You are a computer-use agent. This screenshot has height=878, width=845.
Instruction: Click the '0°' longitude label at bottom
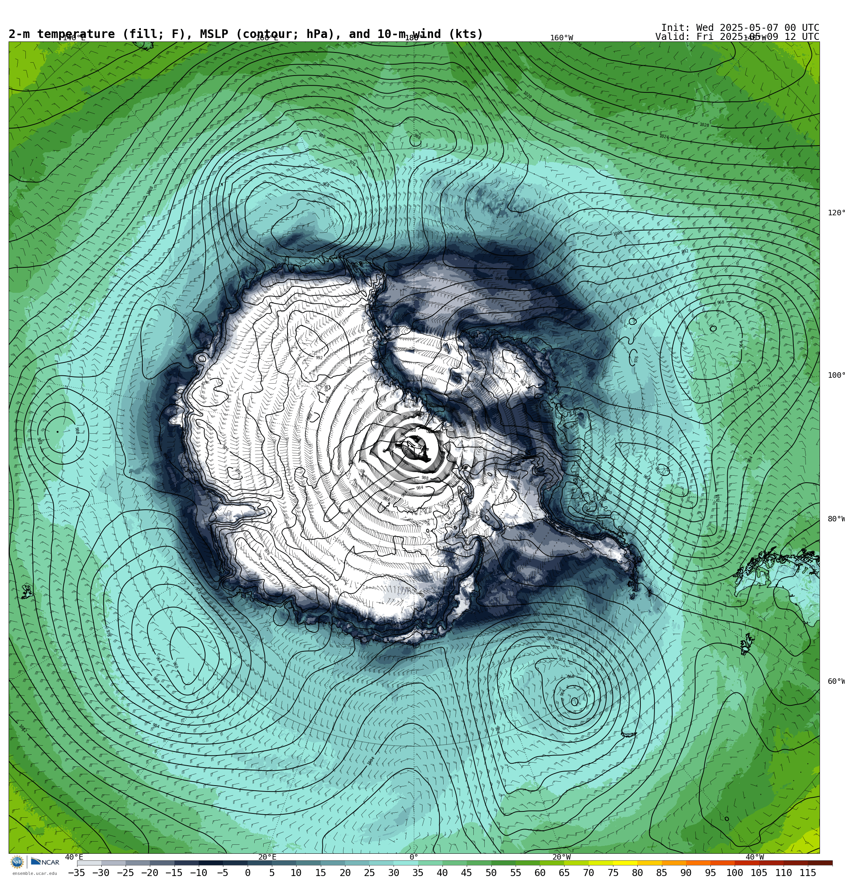pos(414,857)
